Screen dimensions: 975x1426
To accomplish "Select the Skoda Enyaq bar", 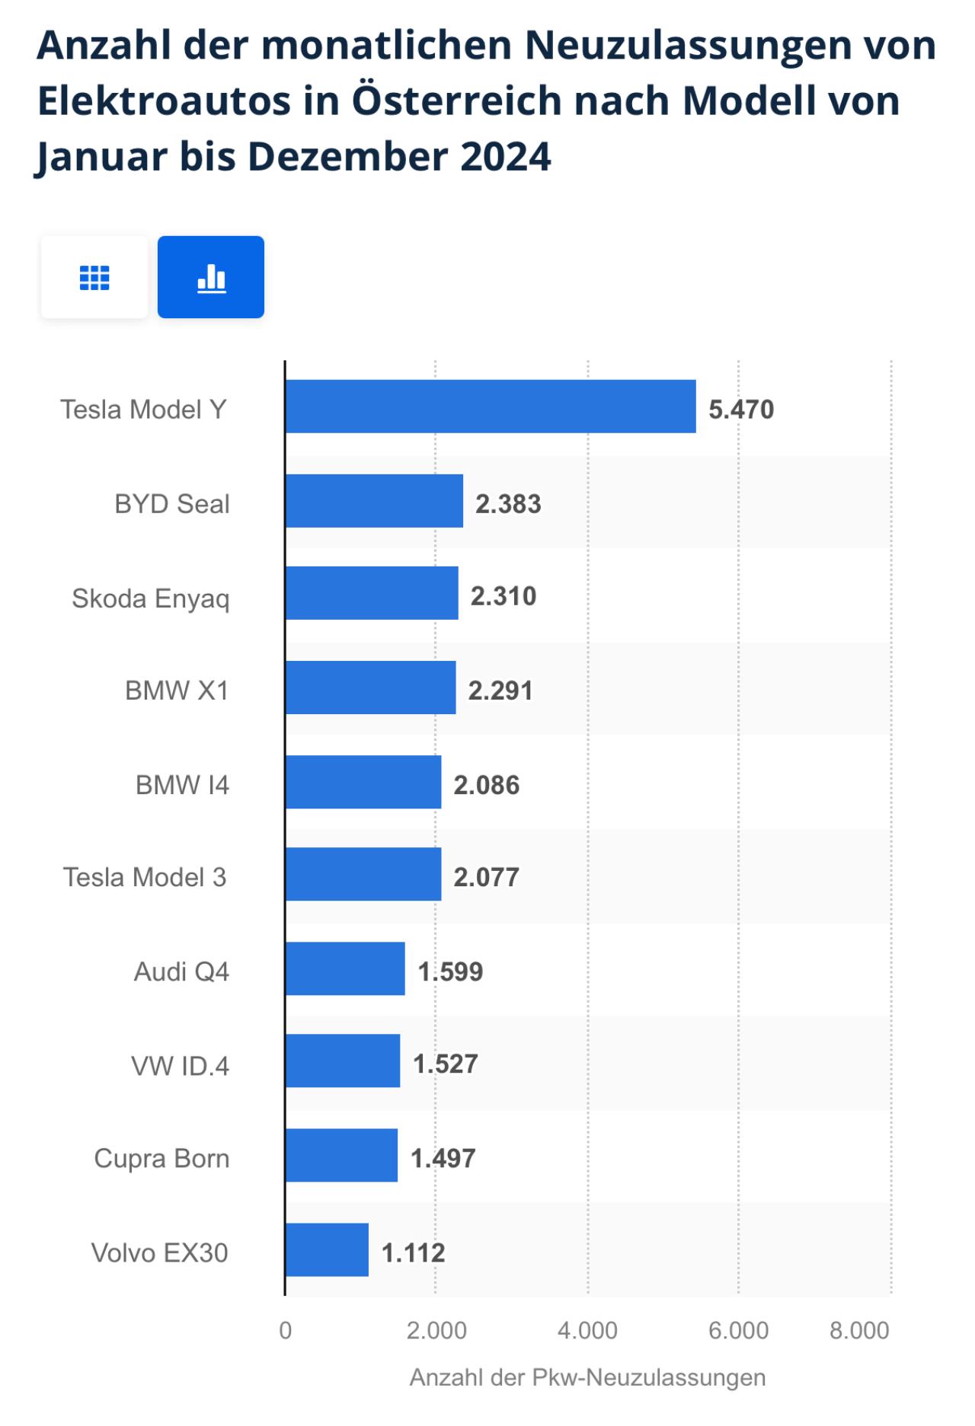I will [x=372, y=593].
